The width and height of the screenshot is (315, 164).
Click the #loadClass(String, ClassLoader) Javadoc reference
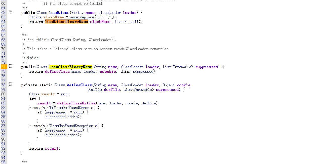[83, 40]
